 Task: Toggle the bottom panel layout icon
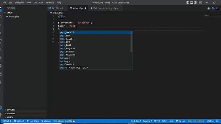[192, 2]
